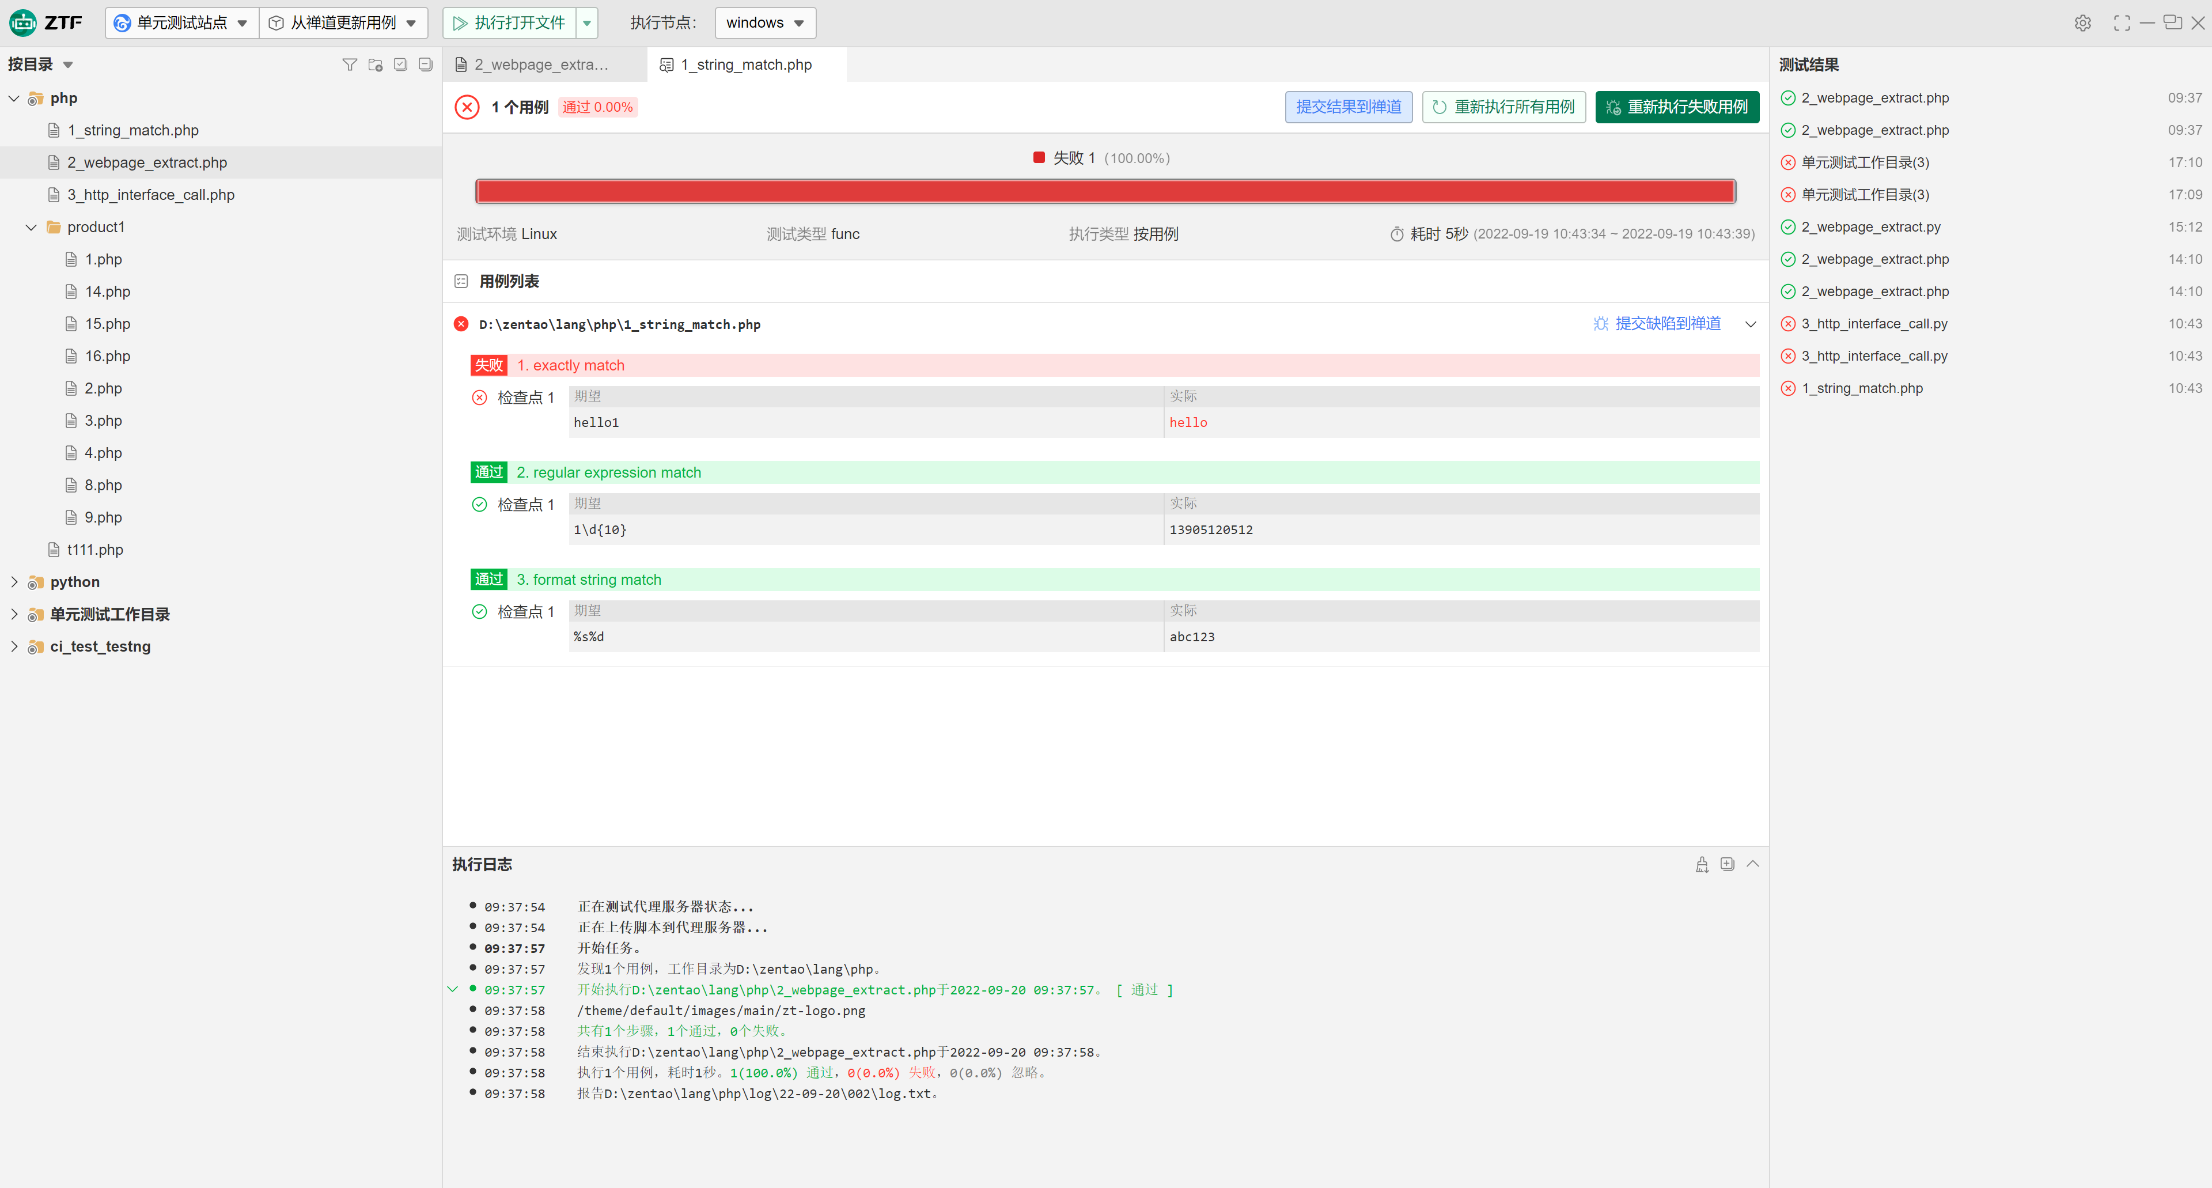
Task: Click the bug icon to submit defect
Action: tap(1601, 324)
